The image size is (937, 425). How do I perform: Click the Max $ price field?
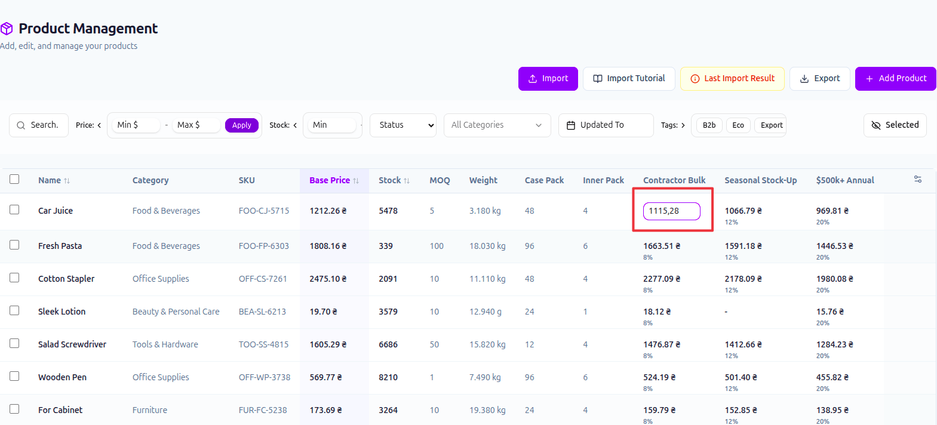point(196,125)
